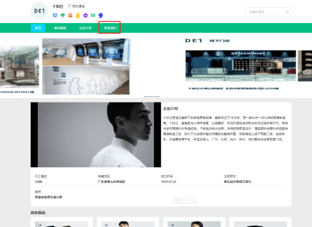Click the teal card badge icon
Image resolution: width=312 pixels, height=227 pixels.
coord(93,15)
